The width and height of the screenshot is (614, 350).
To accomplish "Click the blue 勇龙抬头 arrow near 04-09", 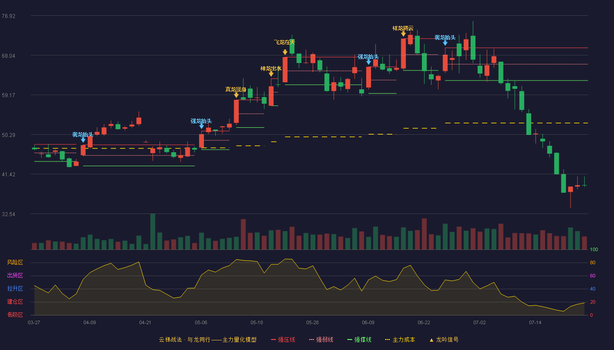I will (x=83, y=140).
